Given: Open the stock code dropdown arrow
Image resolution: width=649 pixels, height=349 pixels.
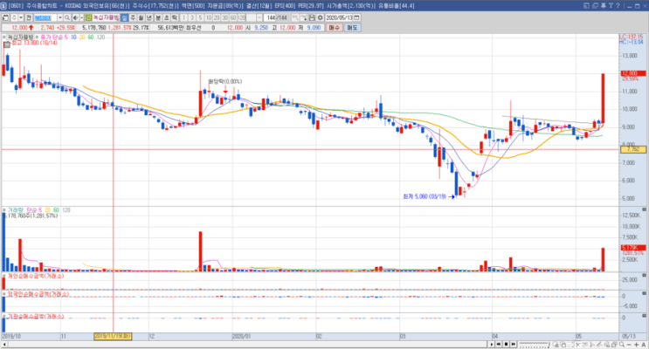Looking at the screenshot, I should click(60, 17).
